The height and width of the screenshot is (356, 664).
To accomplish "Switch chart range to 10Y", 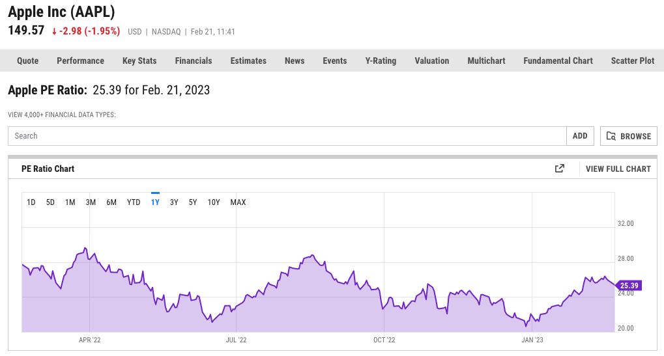I will pos(214,202).
